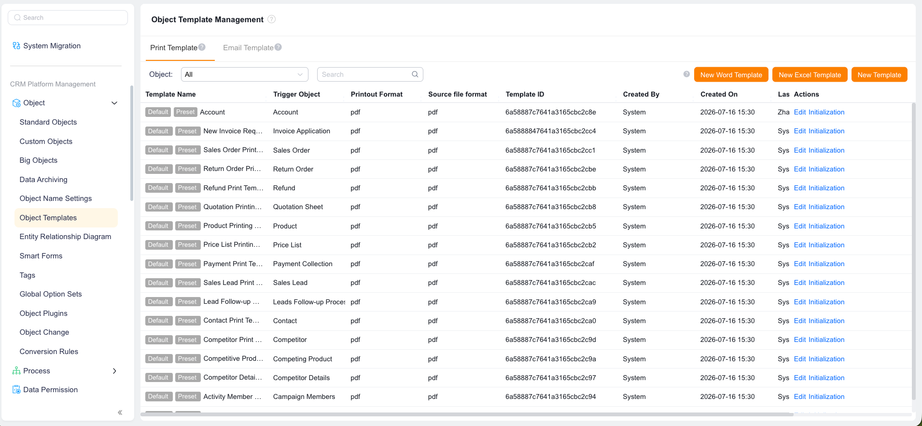The width and height of the screenshot is (922, 426).
Task: Click the Created On column header
Action: tap(719, 94)
